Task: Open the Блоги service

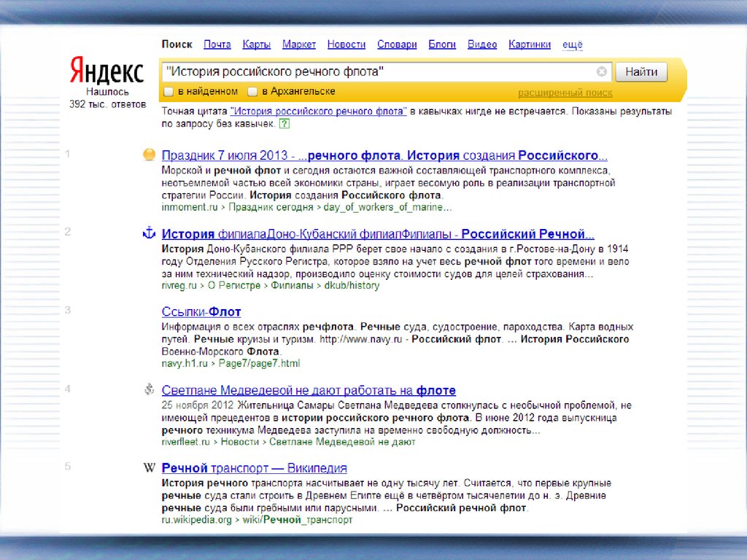Action: pyautogui.click(x=442, y=44)
